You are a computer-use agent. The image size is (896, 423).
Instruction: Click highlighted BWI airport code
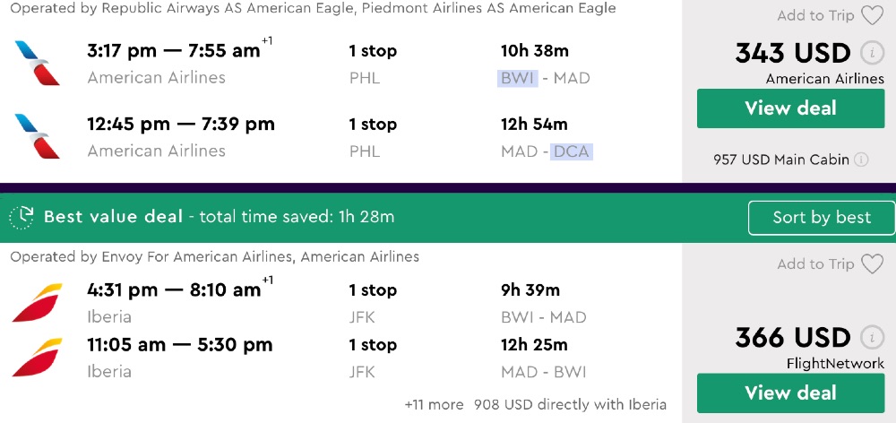click(517, 78)
